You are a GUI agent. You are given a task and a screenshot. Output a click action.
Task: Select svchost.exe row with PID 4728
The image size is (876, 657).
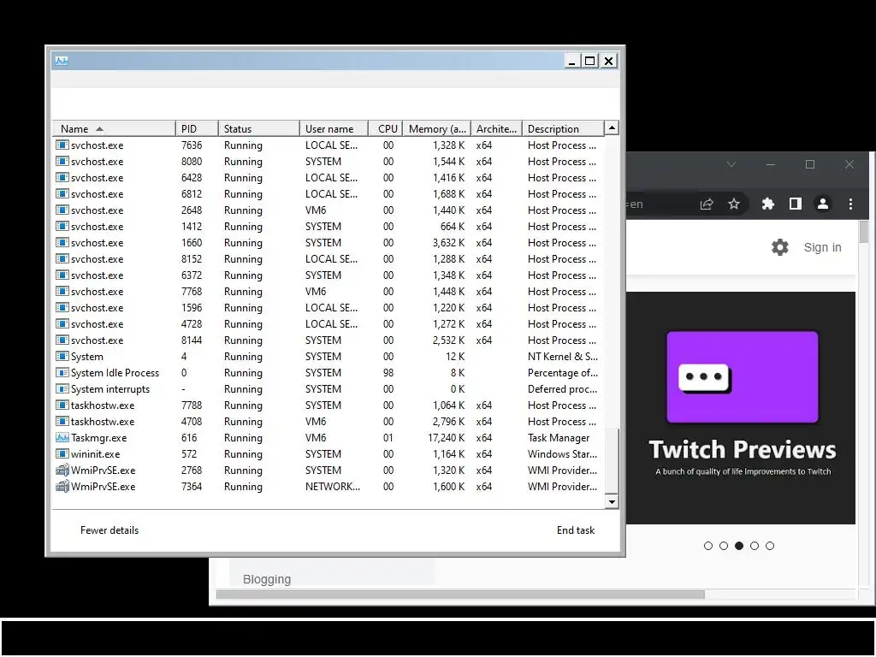(328, 324)
